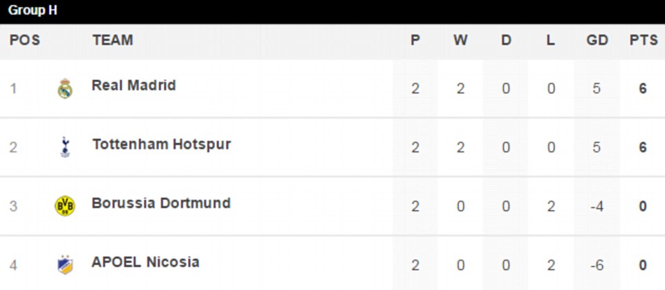Open the Real Madrid team link

click(x=133, y=86)
